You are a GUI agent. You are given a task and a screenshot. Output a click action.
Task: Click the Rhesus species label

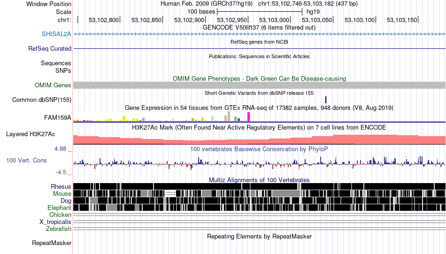coord(61,186)
